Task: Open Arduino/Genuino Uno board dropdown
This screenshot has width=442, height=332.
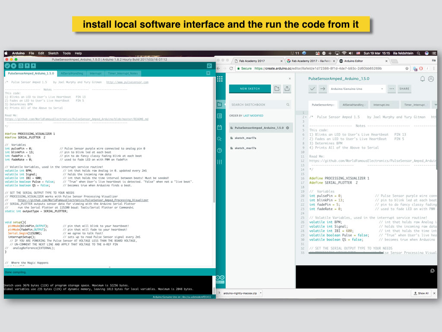Action: pos(357,89)
